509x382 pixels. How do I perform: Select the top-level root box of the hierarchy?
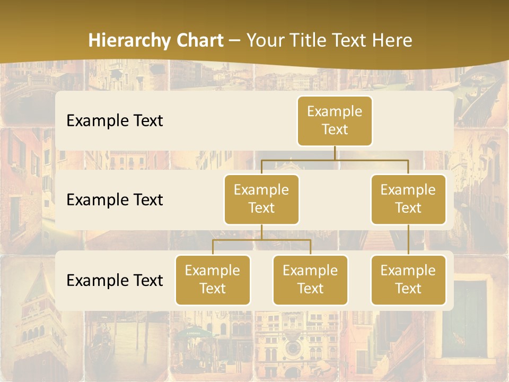[x=335, y=121]
